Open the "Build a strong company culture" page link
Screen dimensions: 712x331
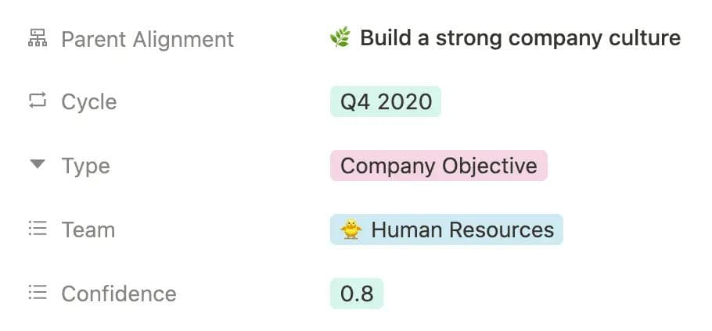520,37
